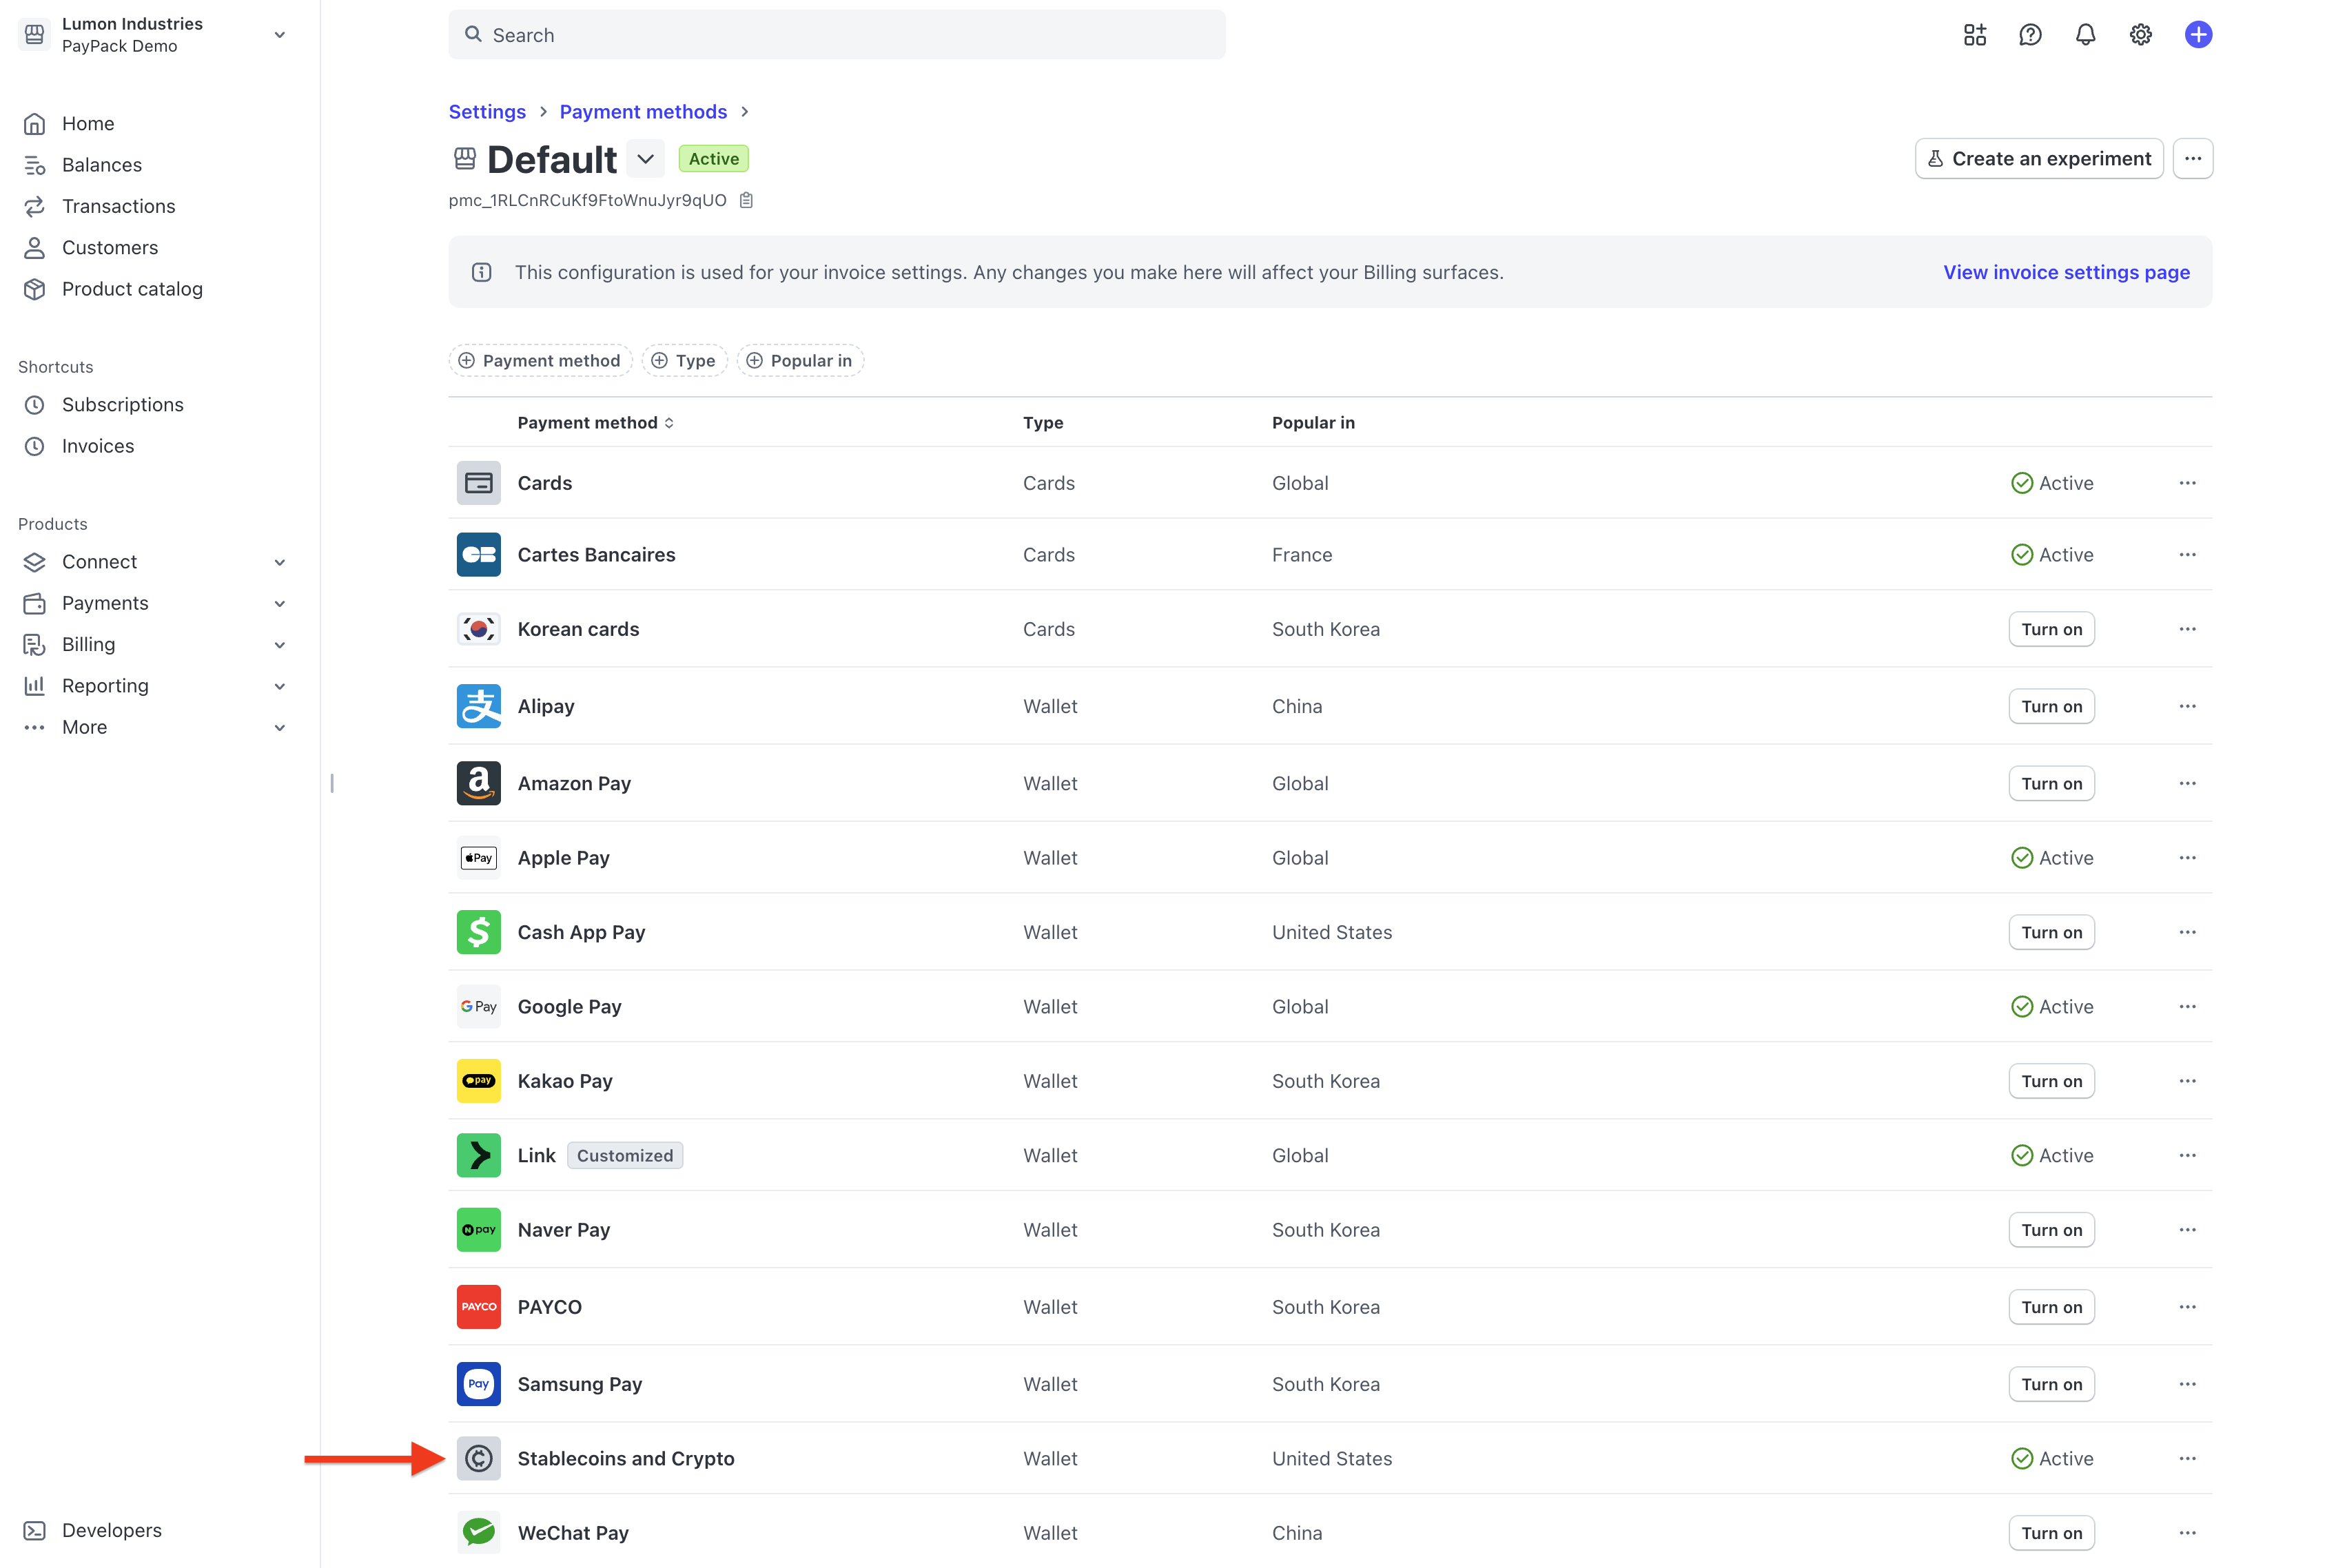The height and width of the screenshot is (1568, 2336).
Task: Click the Alipay logo icon
Action: pyautogui.click(x=479, y=706)
